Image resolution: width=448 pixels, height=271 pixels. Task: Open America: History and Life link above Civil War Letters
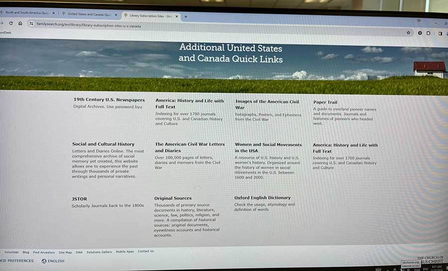click(190, 104)
